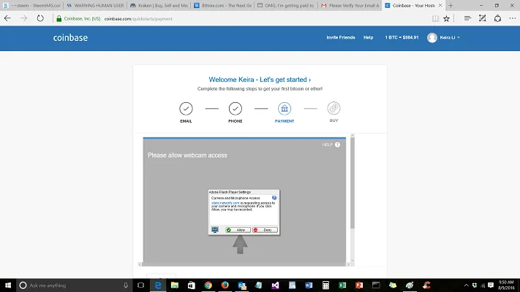520x292 pixels.
Task: Expand the Keira Li account dropdown
Action: (450, 37)
